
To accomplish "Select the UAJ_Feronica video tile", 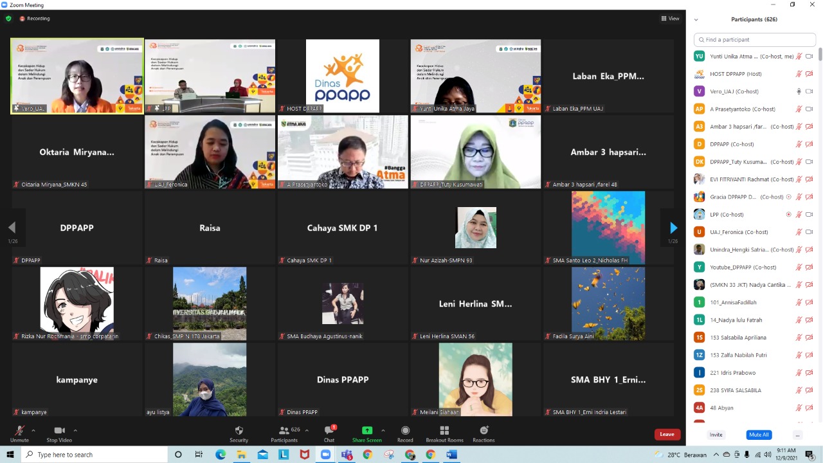I will [210, 152].
